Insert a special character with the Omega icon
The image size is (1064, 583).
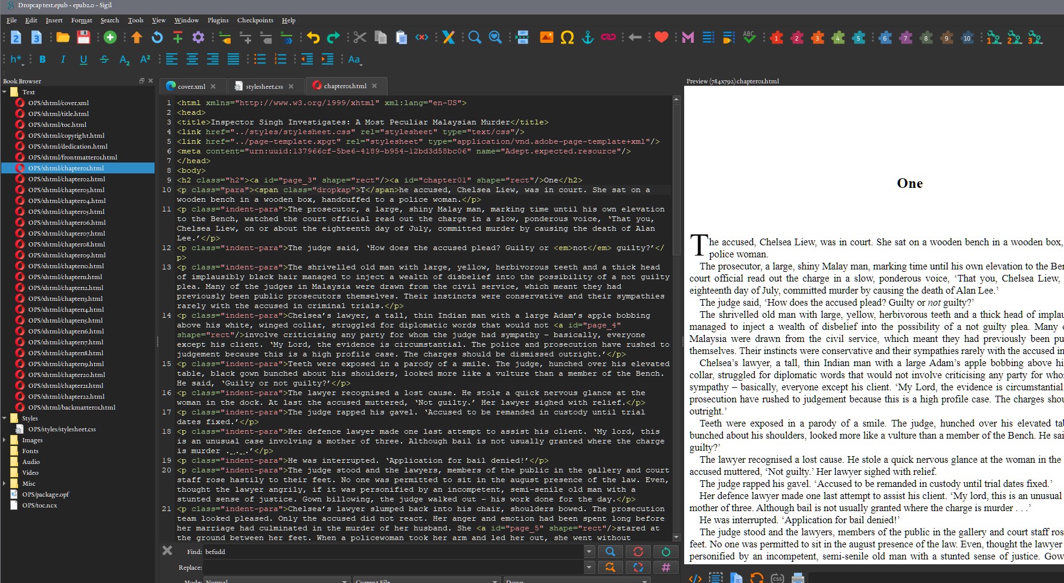coord(567,37)
